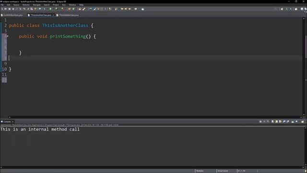Click the Open Console icon at far right

point(303,122)
